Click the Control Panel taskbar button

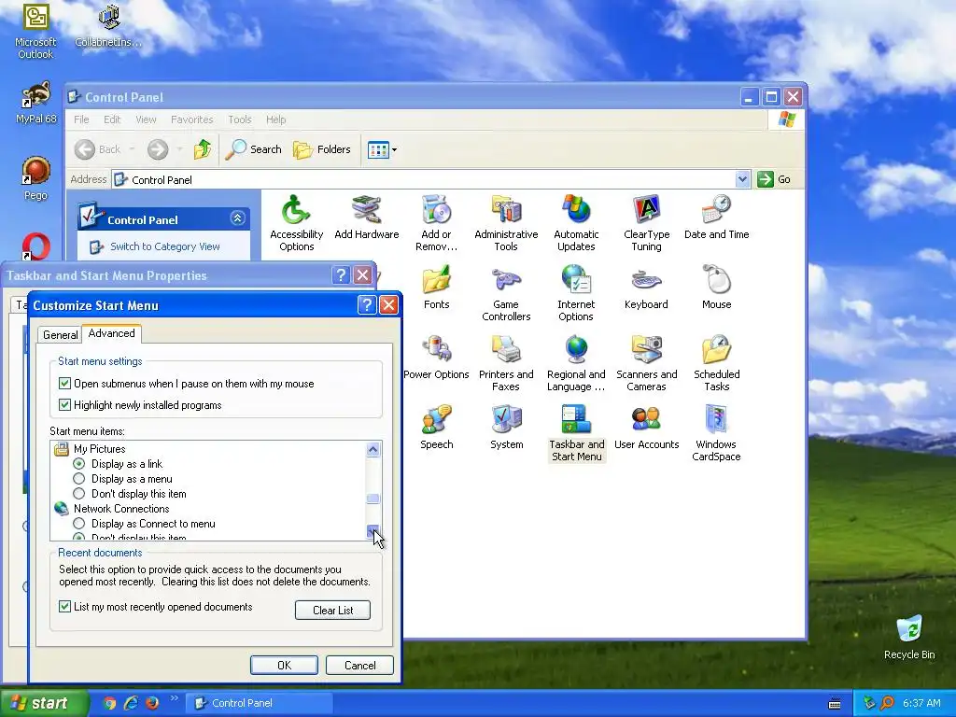(x=260, y=703)
